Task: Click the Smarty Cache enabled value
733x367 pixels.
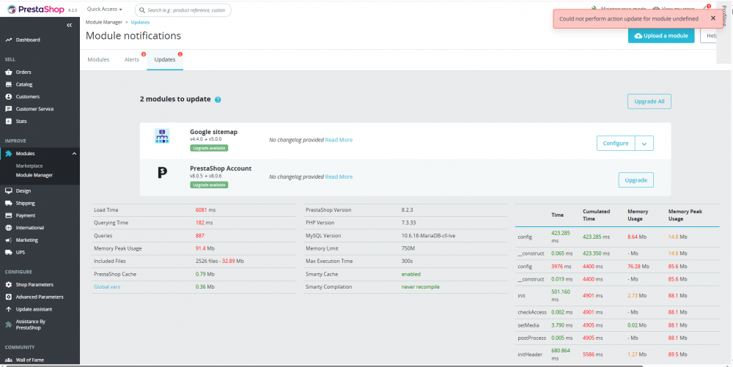Action: pyautogui.click(x=411, y=274)
